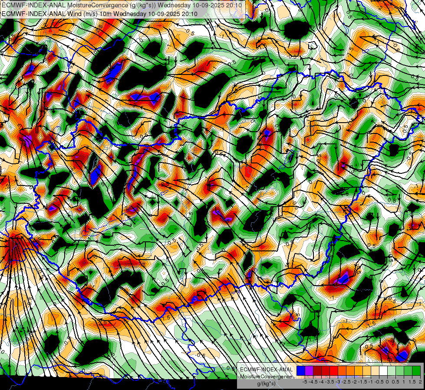Select legend swatch between -1 and -0.5 ticks
Screen dimensions: 425x390
[375, 371]
